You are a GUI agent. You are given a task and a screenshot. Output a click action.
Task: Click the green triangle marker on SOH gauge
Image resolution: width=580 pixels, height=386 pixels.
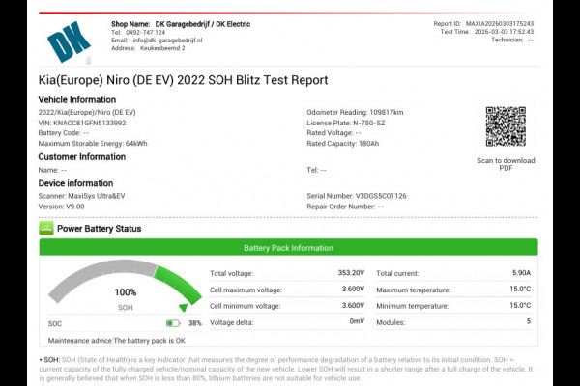[x=183, y=308]
